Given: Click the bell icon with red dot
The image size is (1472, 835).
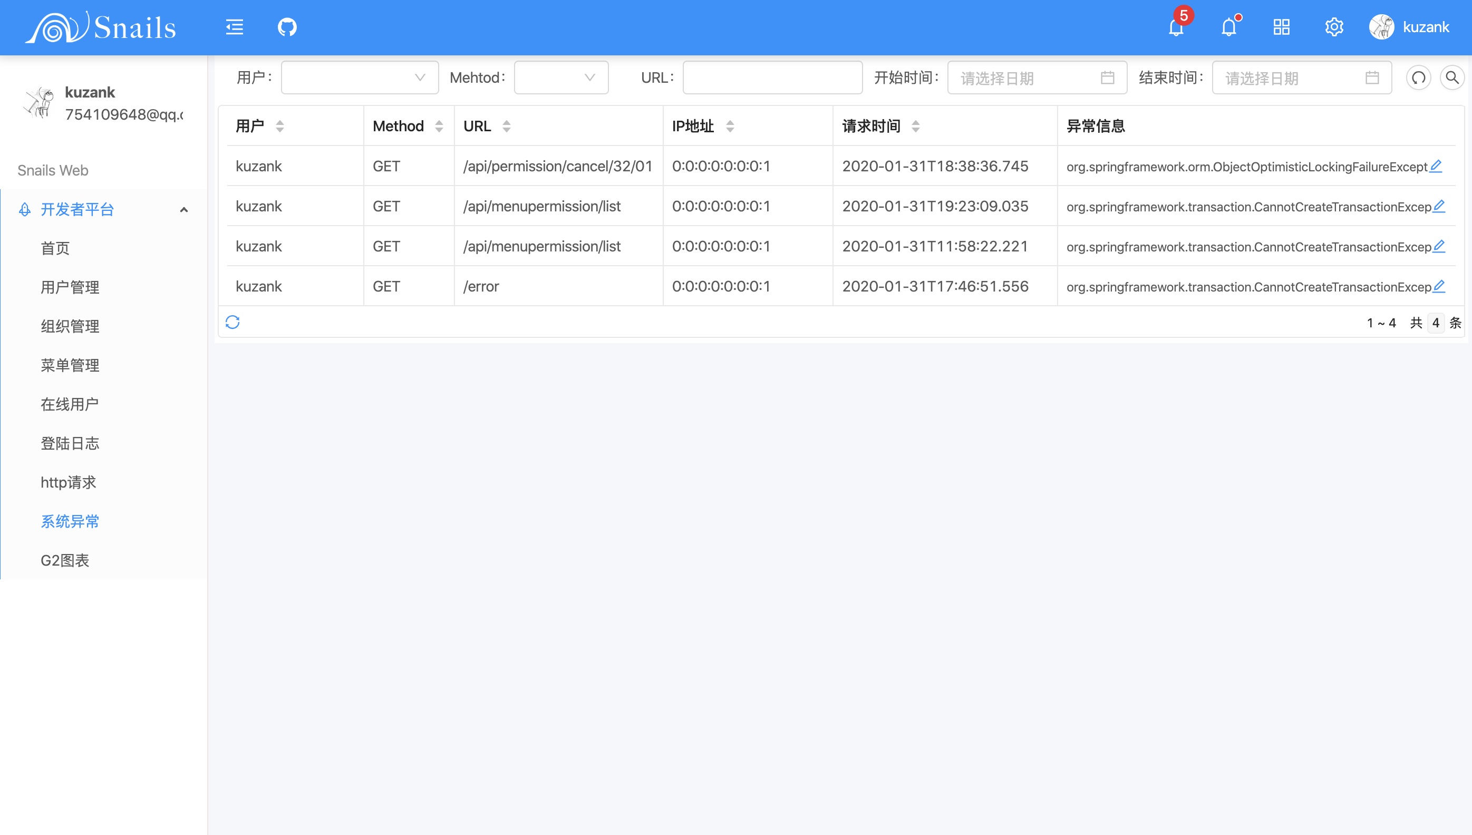Looking at the screenshot, I should coord(1228,27).
